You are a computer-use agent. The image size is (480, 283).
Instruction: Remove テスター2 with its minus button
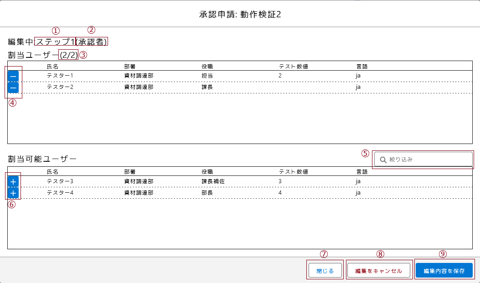point(13,88)
